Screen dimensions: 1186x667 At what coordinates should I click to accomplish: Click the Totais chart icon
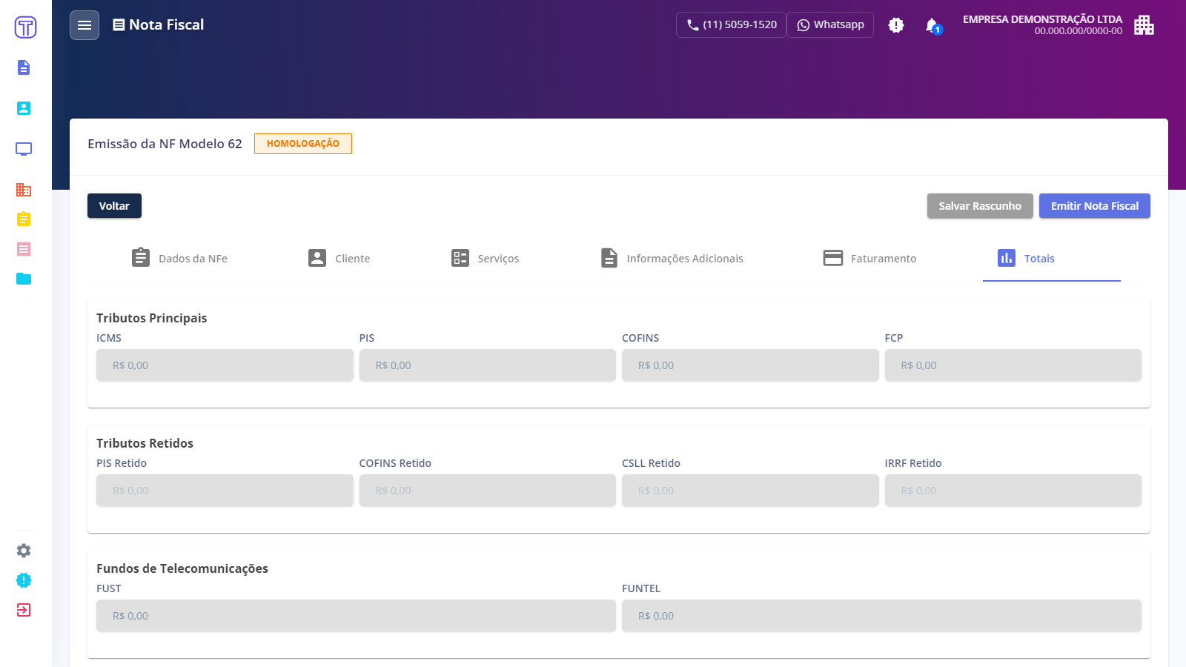coord(1007,258)
